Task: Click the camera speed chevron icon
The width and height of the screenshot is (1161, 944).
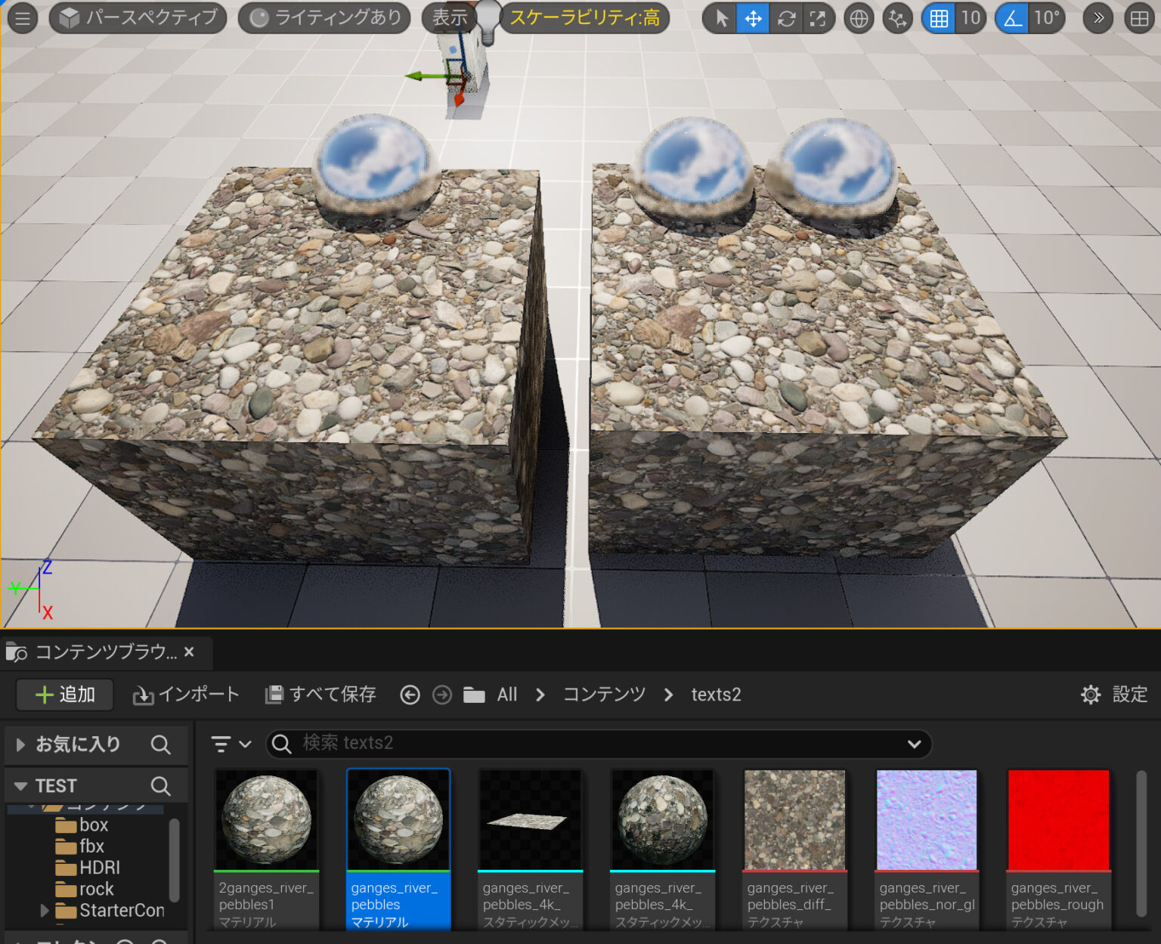Action: [x=1097, y=18]
